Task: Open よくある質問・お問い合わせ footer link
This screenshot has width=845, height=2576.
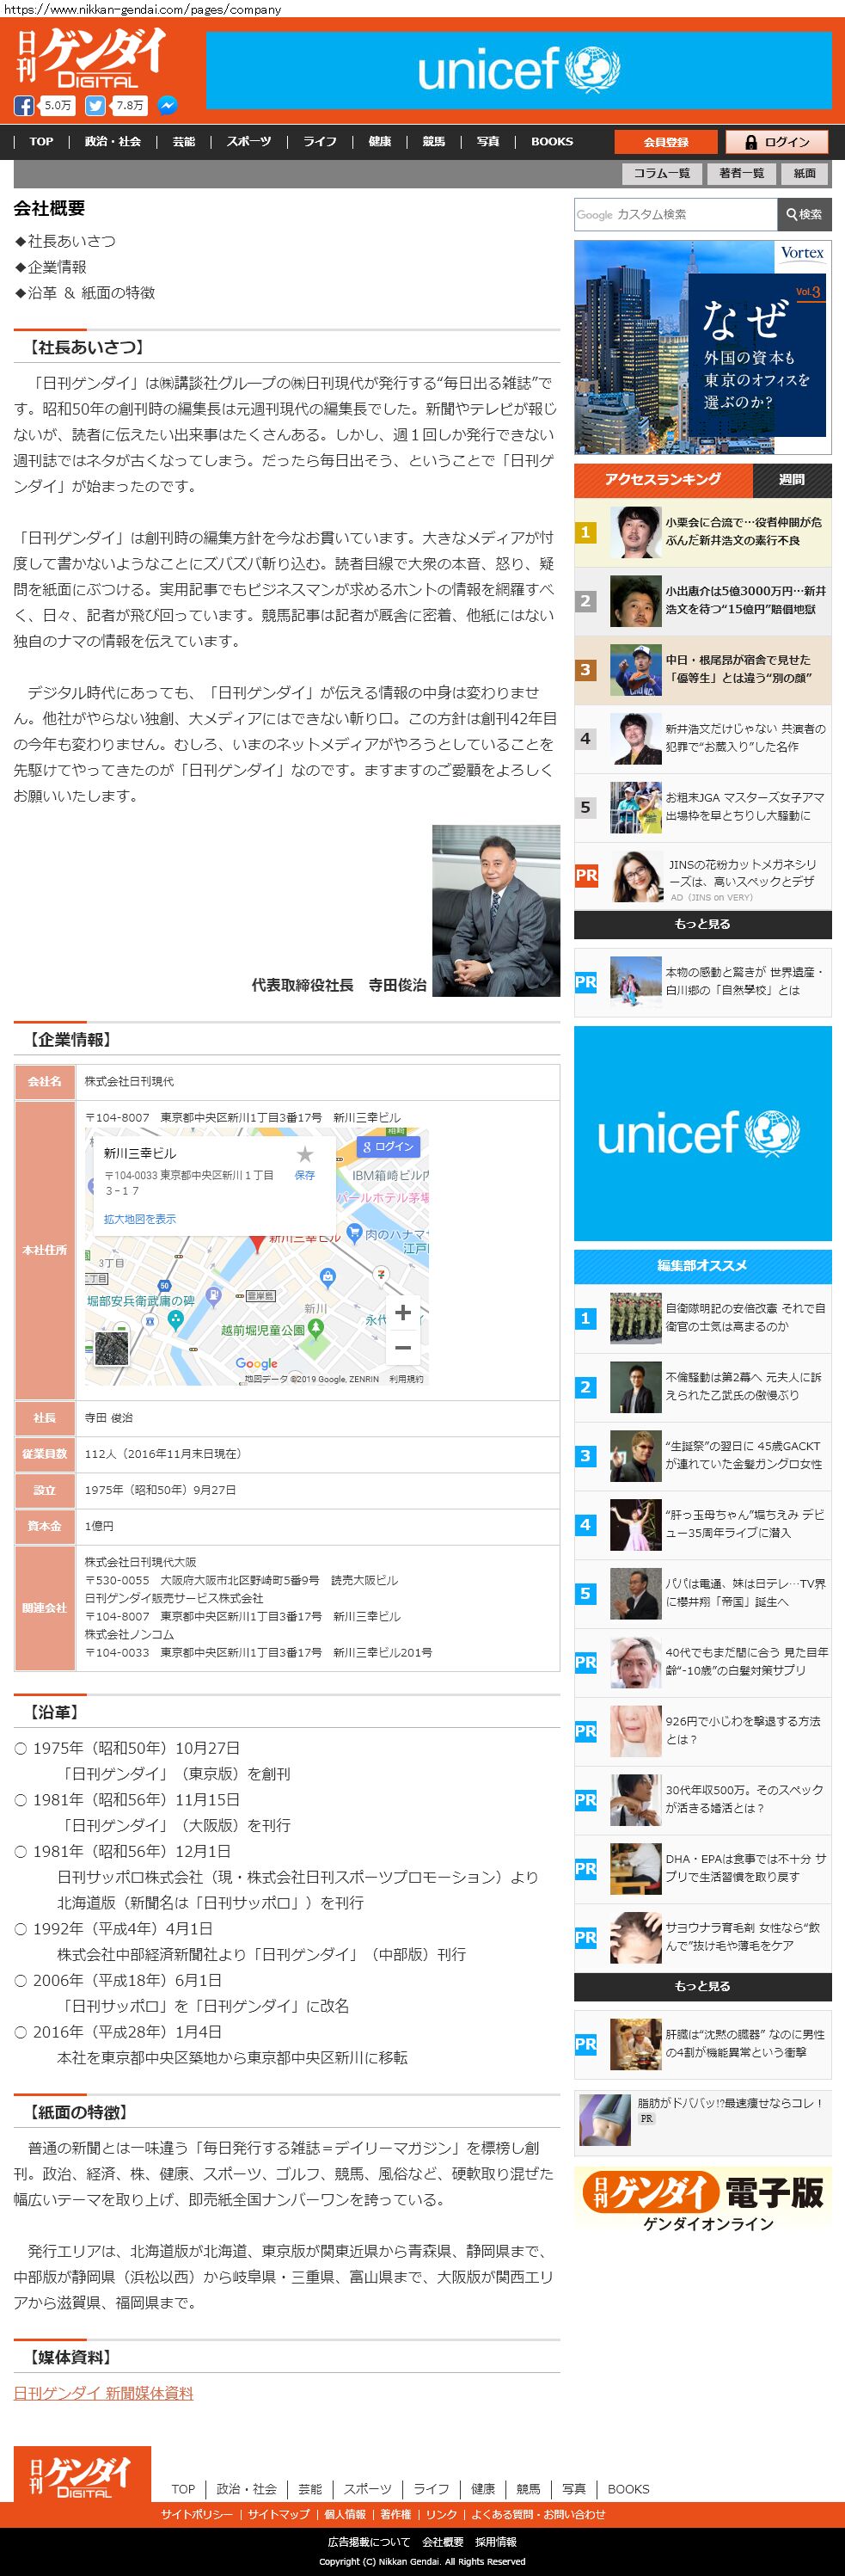Action: [538, 2514]
